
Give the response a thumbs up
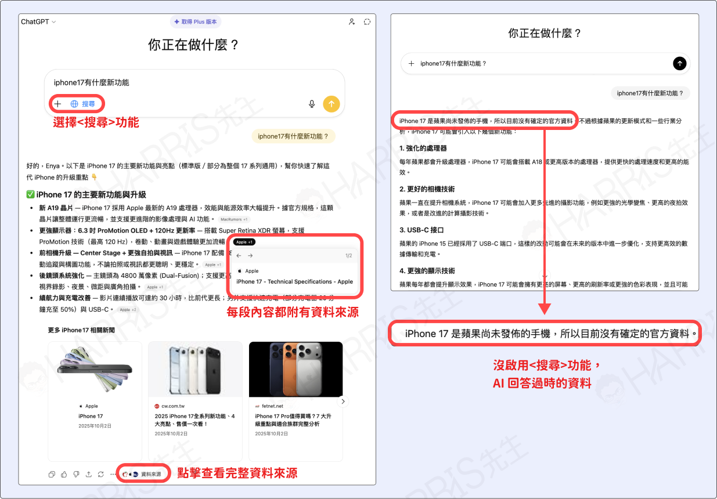[x=64, y=474]
